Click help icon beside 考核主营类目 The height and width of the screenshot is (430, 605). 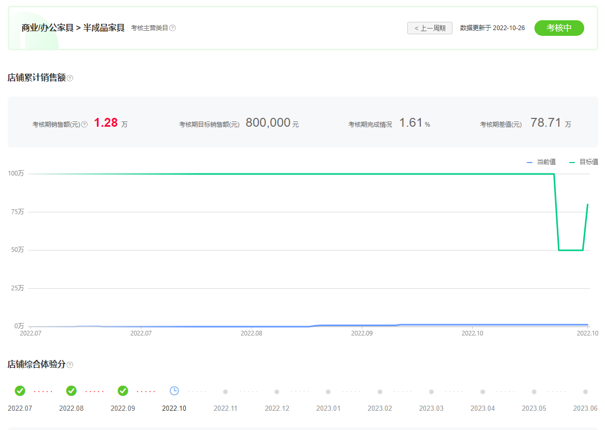point(172,28)
